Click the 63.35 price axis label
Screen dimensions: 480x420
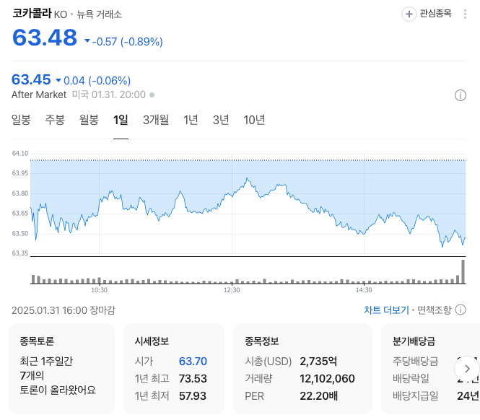[20, 253]
